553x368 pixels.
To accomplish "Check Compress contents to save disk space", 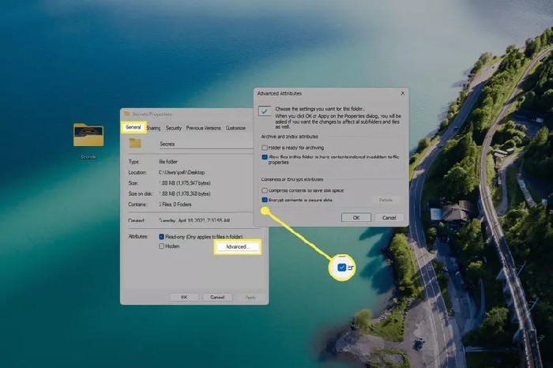I will pos(265,190).
